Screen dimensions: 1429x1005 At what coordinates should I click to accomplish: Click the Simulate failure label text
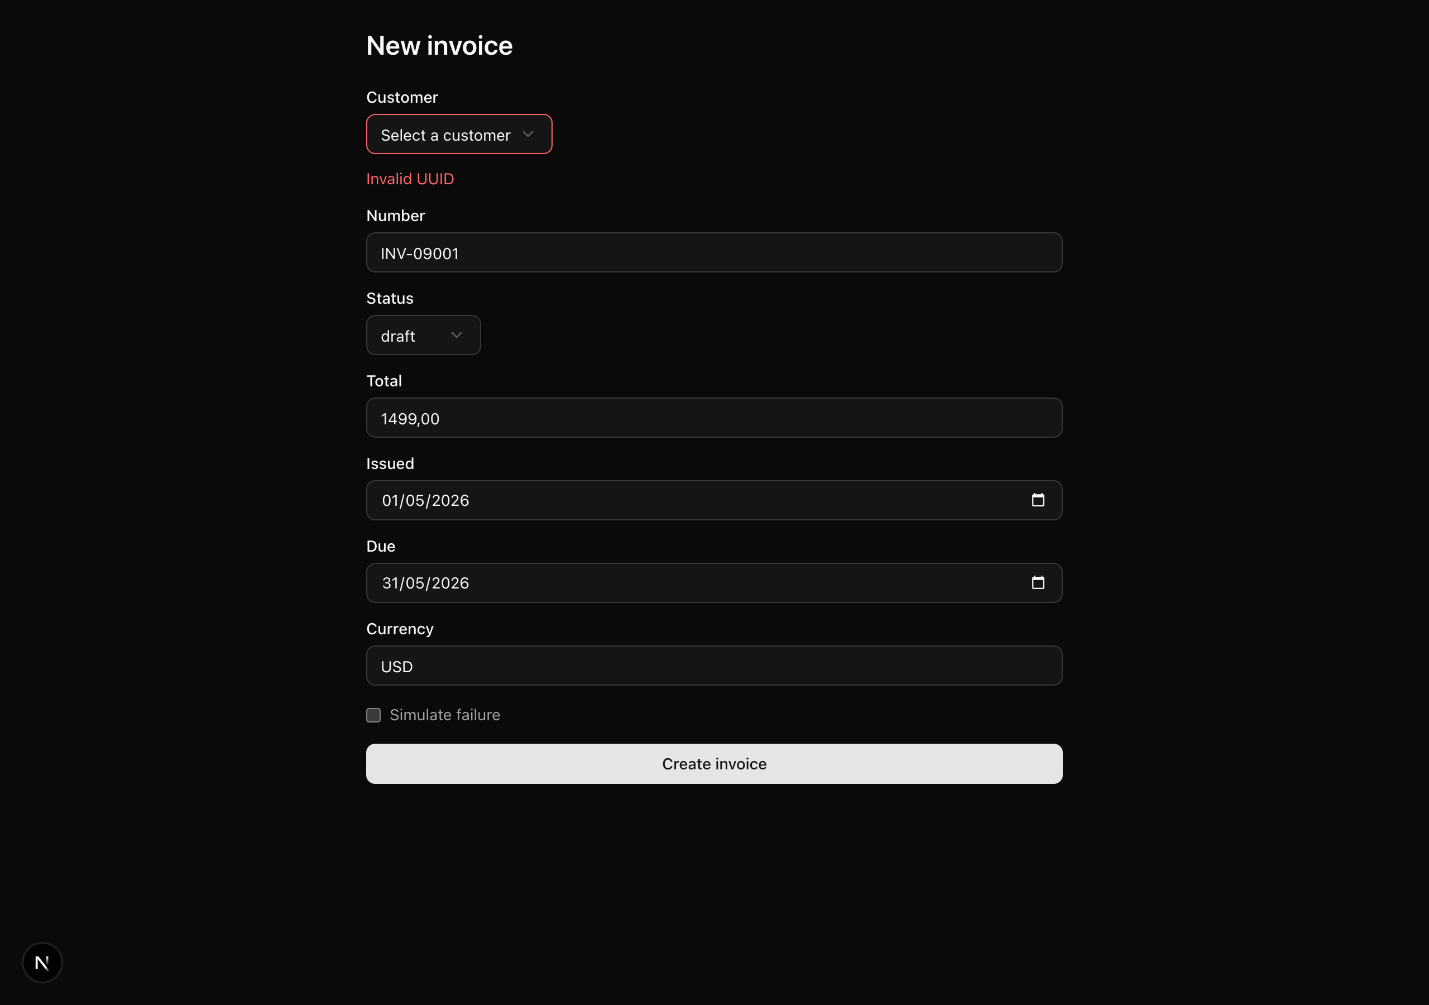445,715
